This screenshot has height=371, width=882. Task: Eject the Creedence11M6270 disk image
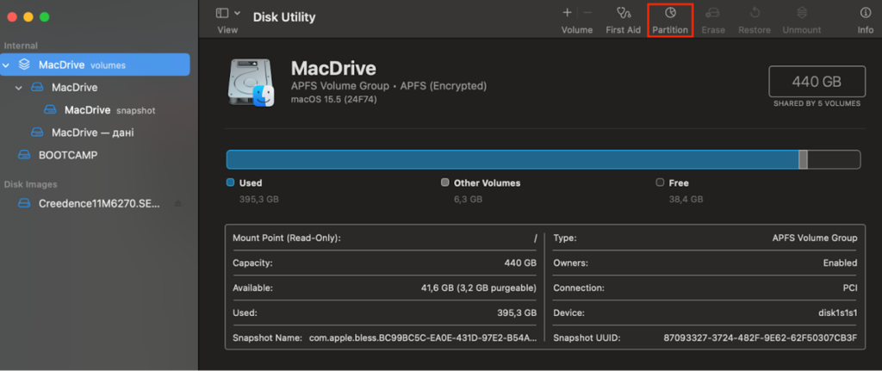click(x=178, y=203)
